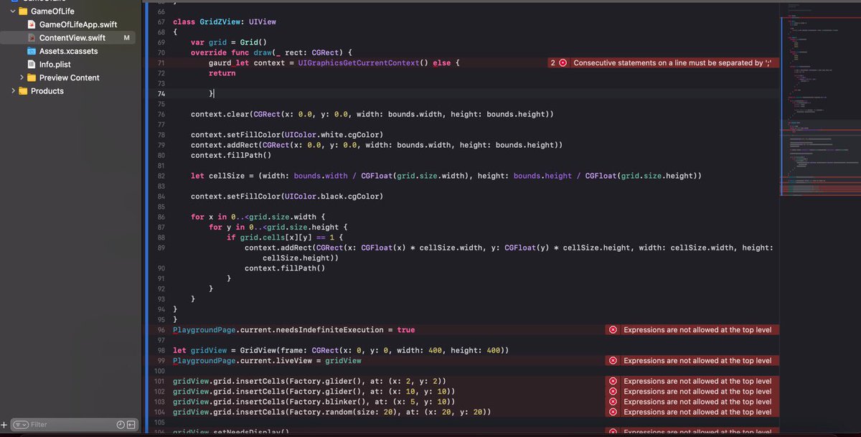Toggle recent files filter clock icon
Screen dimensions: 861x437
(121, 425)
